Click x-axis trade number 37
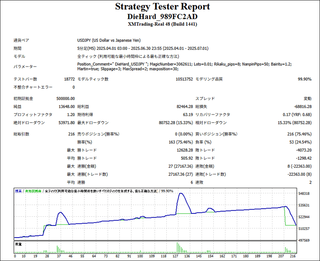Image resolution: width=320 pixels, height=261 pixels. click(x=59, y=256)
